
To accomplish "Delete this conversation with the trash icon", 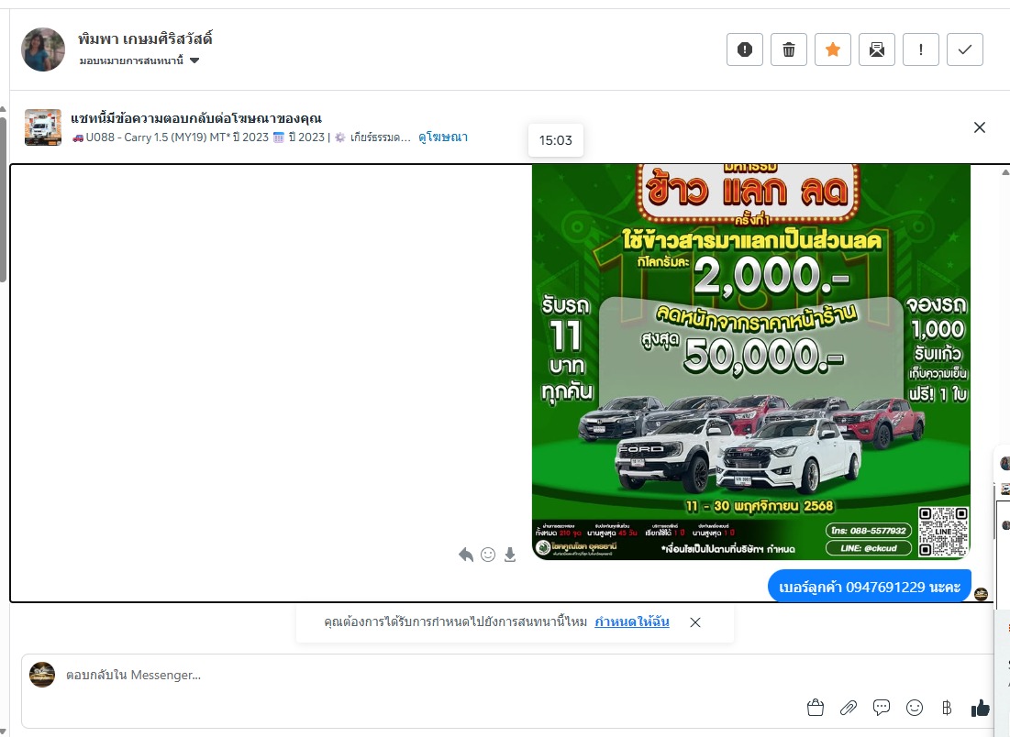I will coord(788,49).
